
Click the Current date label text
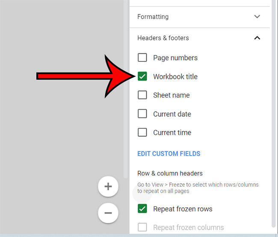[x=172, y=114]
